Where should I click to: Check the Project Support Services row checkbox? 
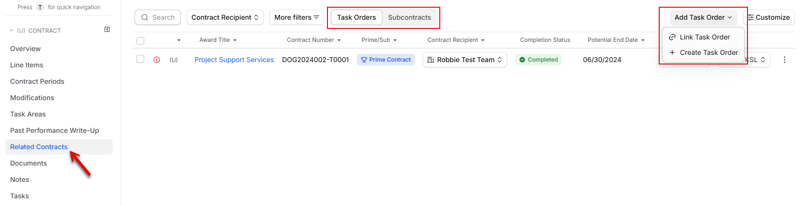[140, 59]
